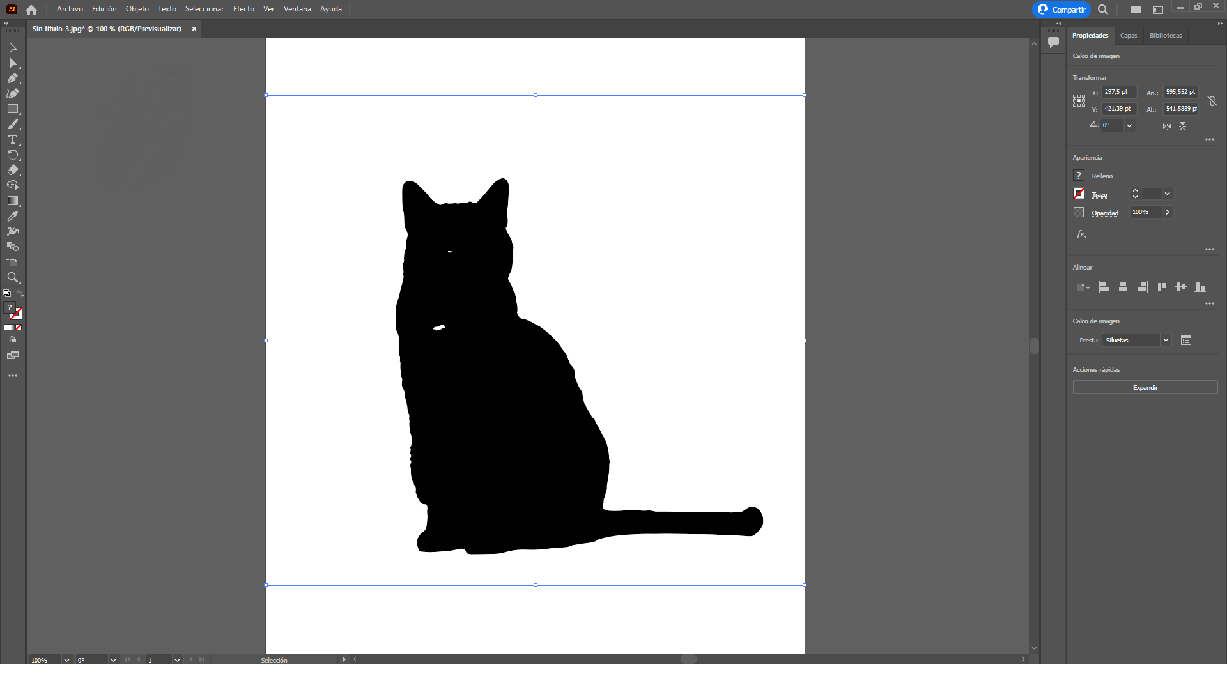Choose the Type tool

(x=12, y=140)
